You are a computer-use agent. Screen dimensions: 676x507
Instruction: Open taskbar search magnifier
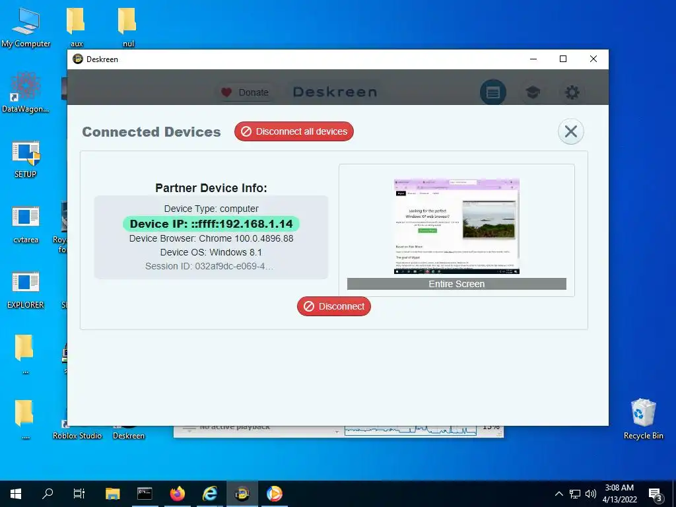pyautogui.click(x=48, y=494)
